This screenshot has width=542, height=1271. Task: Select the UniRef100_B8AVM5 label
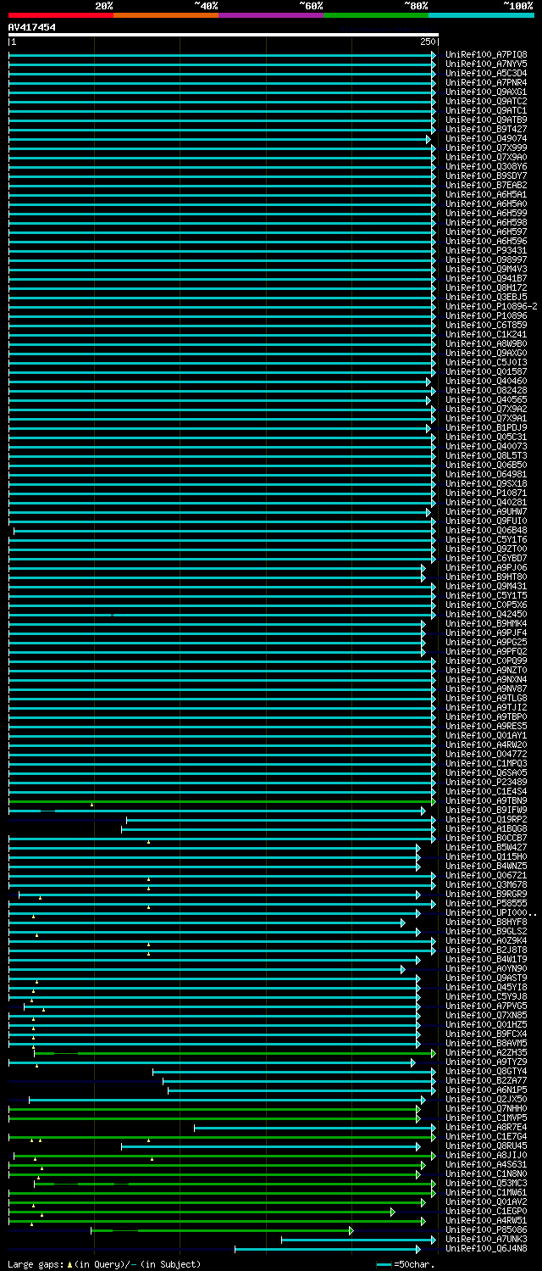(x=486, y=1043)
